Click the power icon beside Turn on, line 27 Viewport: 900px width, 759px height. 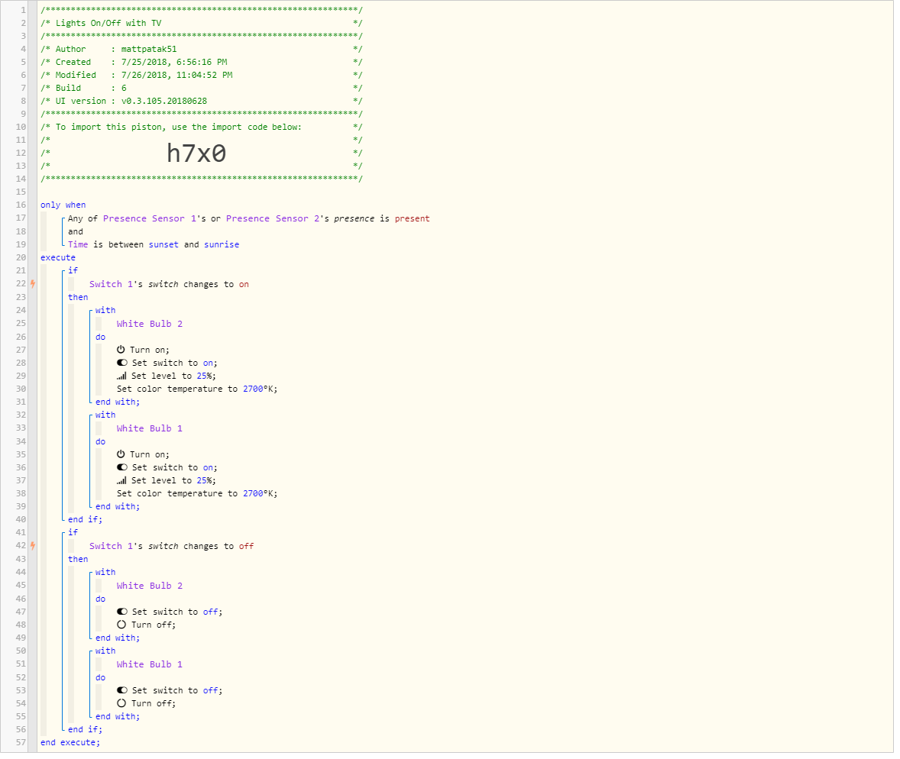click(121, 350)
